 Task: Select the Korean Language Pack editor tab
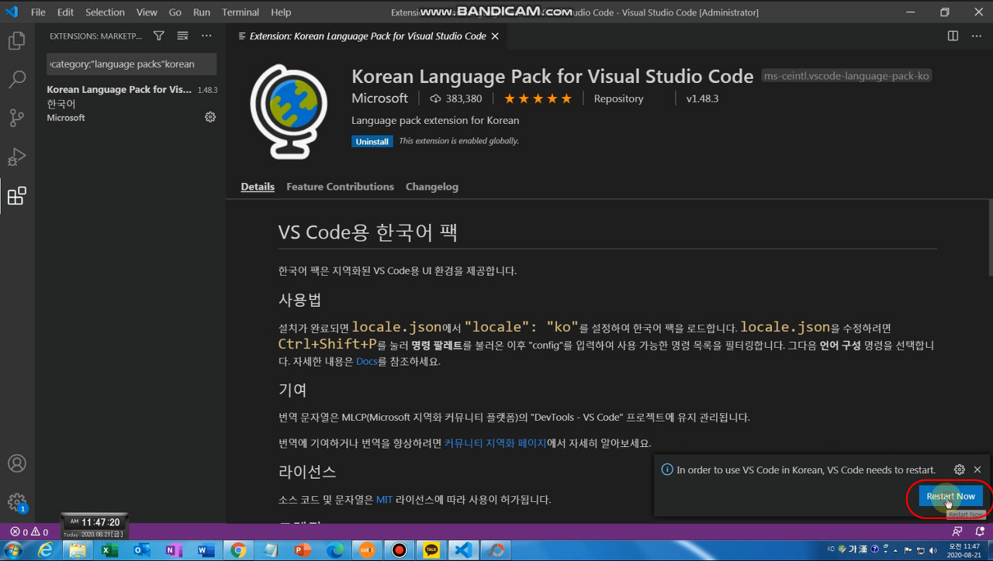click(x=368, y=36)
